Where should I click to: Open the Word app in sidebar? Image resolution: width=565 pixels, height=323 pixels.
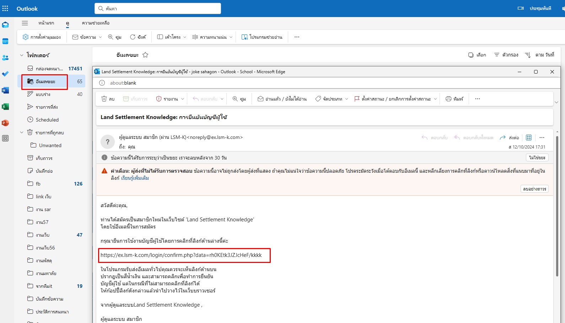pos(5,90)
